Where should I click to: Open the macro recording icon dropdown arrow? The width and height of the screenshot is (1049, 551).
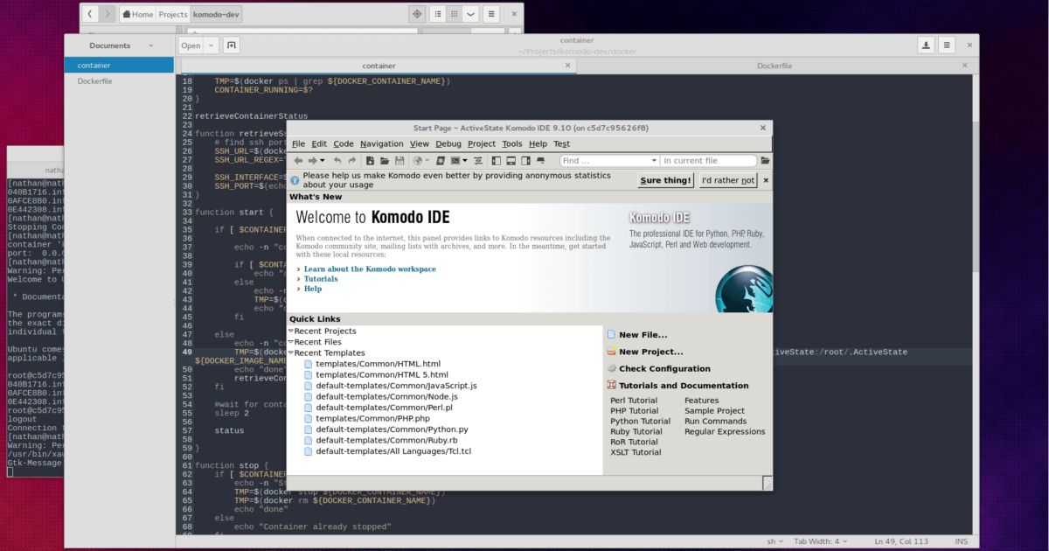(x=465, y=161)
